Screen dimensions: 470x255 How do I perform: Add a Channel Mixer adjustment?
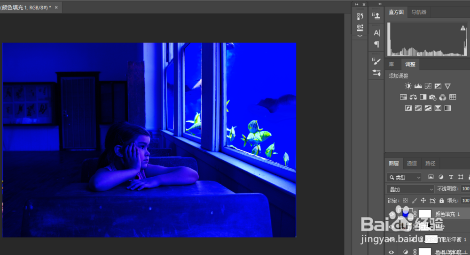coord(442,97)
